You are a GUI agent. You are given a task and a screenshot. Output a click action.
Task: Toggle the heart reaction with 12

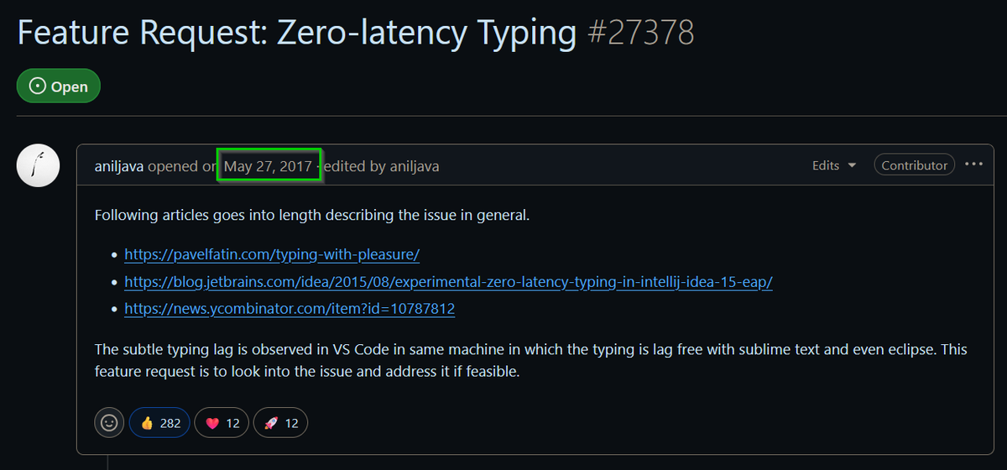(222, 423)
